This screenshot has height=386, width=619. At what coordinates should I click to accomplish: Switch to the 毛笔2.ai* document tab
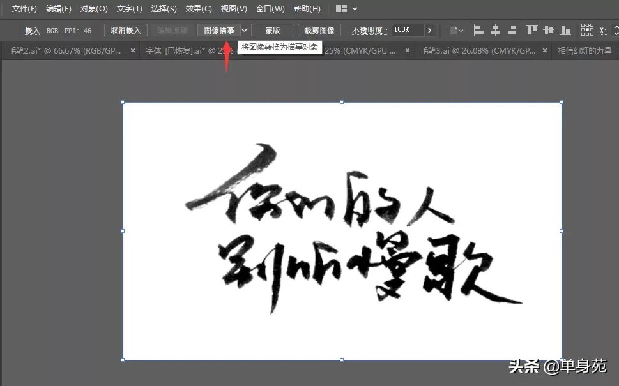tap(65, 51)
